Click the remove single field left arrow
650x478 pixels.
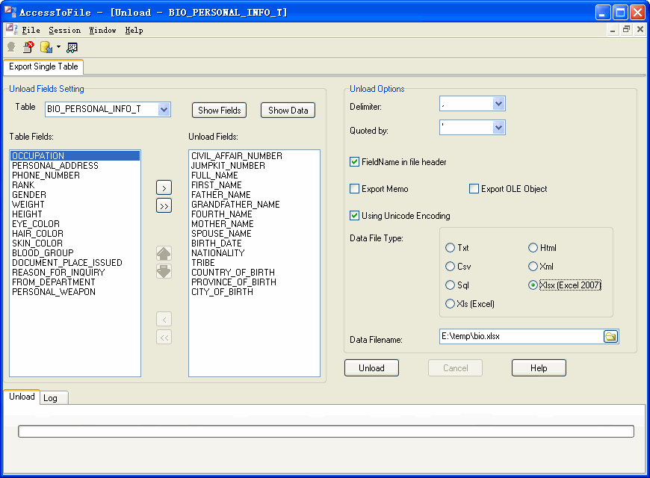[164, 319]
